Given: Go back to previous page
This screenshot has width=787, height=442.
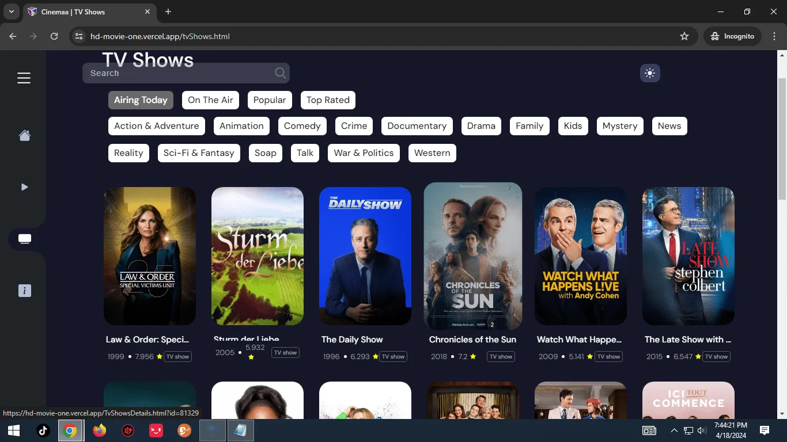Looking at the screenshot, I should click(x=13, y=36).
